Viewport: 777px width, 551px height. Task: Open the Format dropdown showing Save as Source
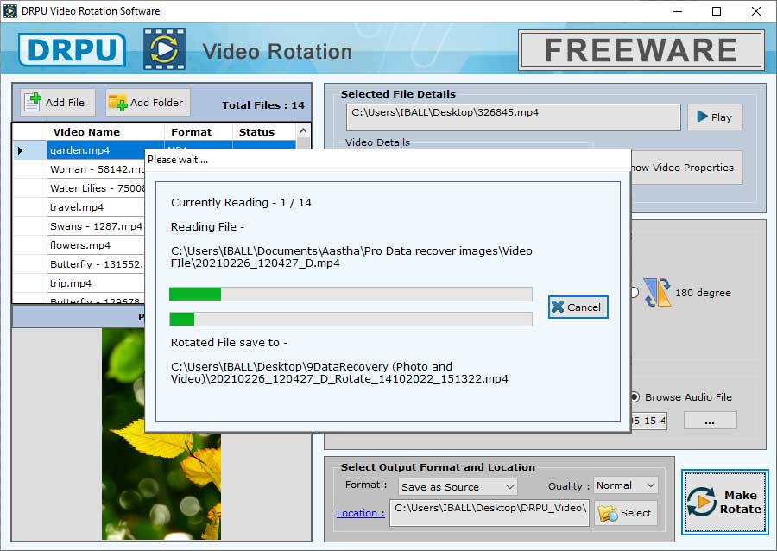458,486
